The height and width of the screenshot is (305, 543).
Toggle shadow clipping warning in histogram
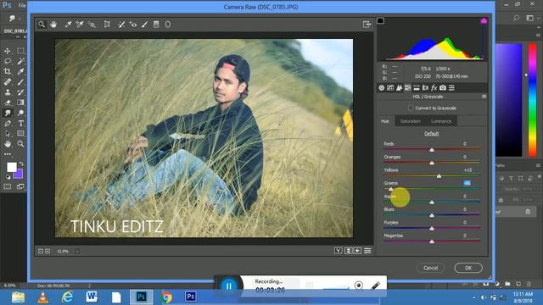pos(381,20)
